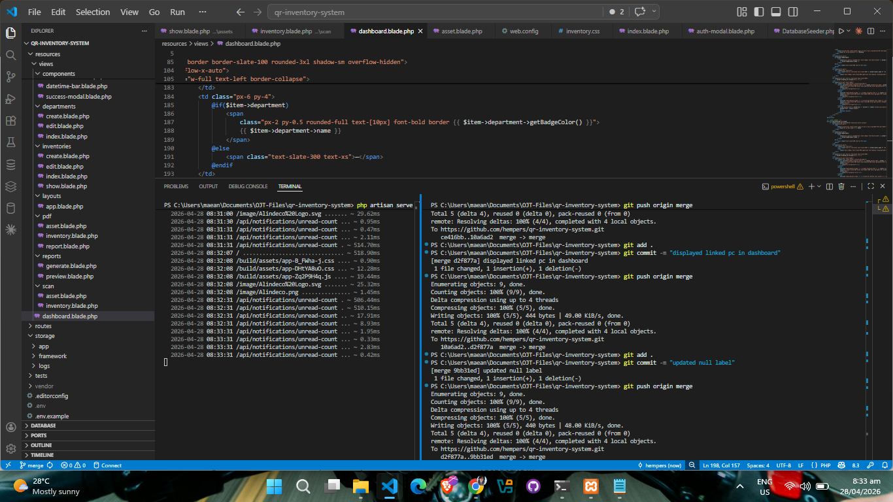Click the new terminal plus icon
Screen dimensions: 893x502
pyautogui.click(x=811, y=186)
